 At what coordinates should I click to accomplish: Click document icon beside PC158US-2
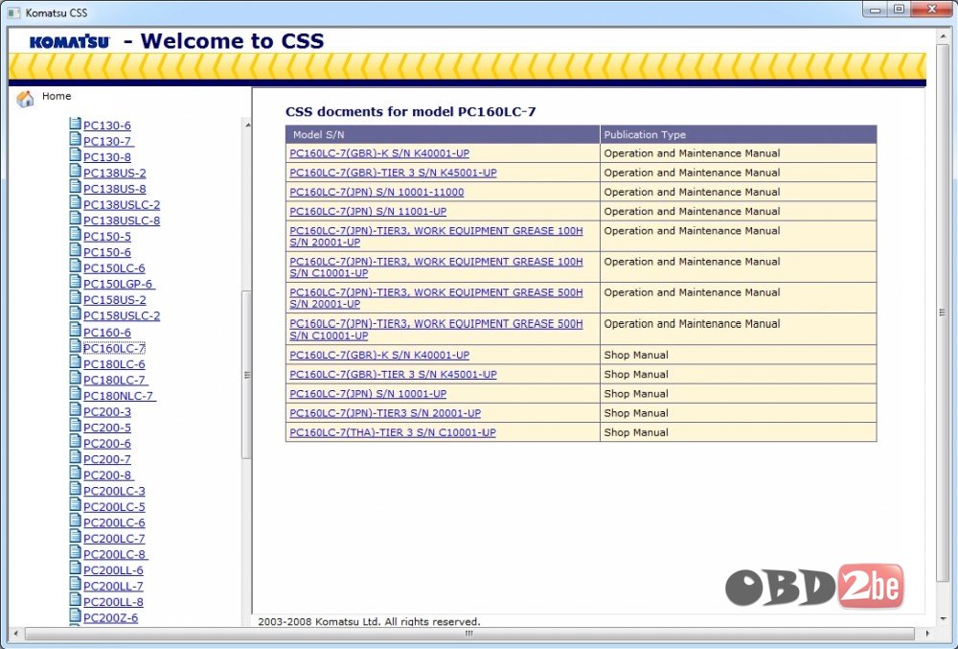[75, 298]
